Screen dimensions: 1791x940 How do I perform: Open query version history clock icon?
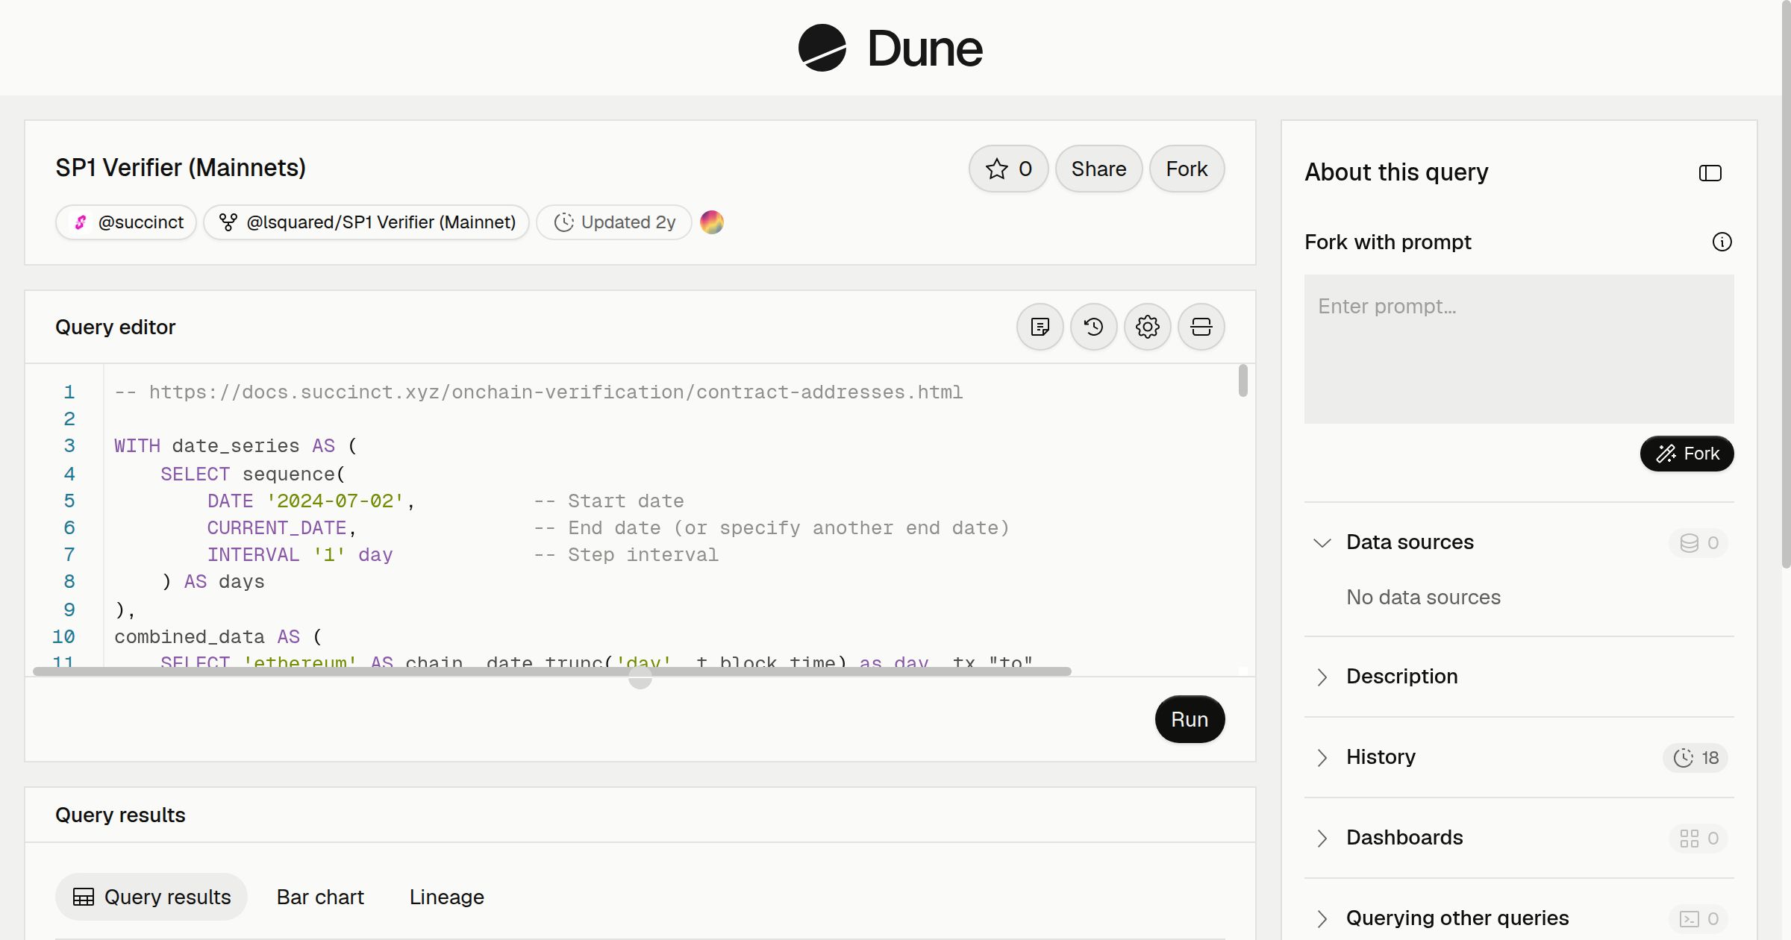click(1093, 327)
